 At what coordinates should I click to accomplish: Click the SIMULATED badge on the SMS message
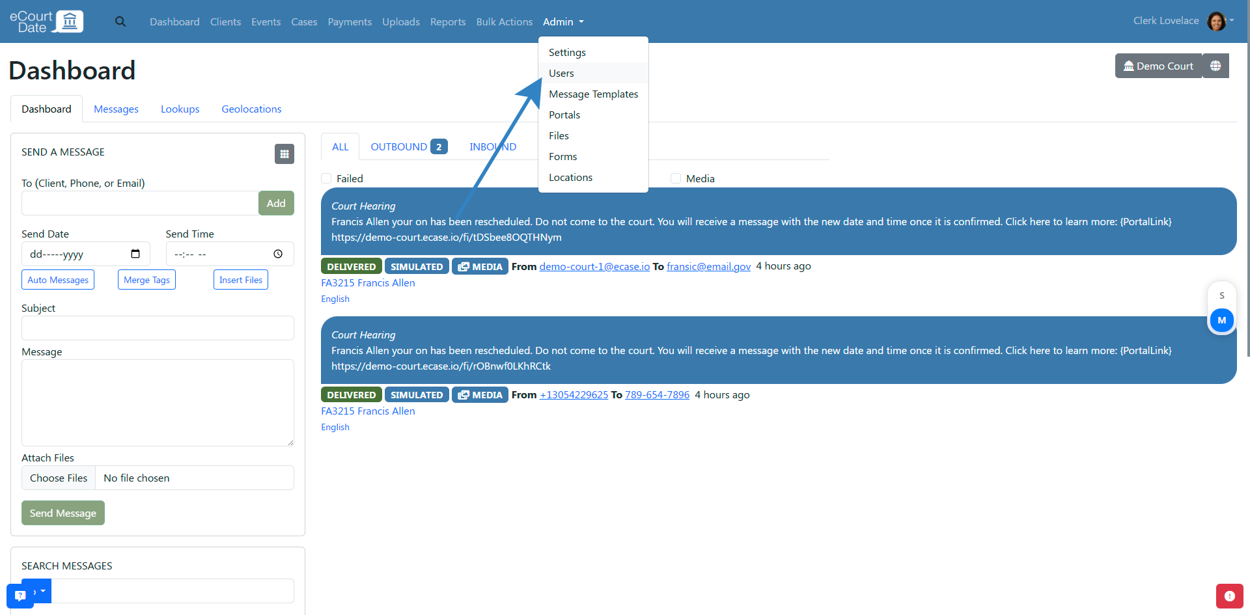[x=417, y=395]
